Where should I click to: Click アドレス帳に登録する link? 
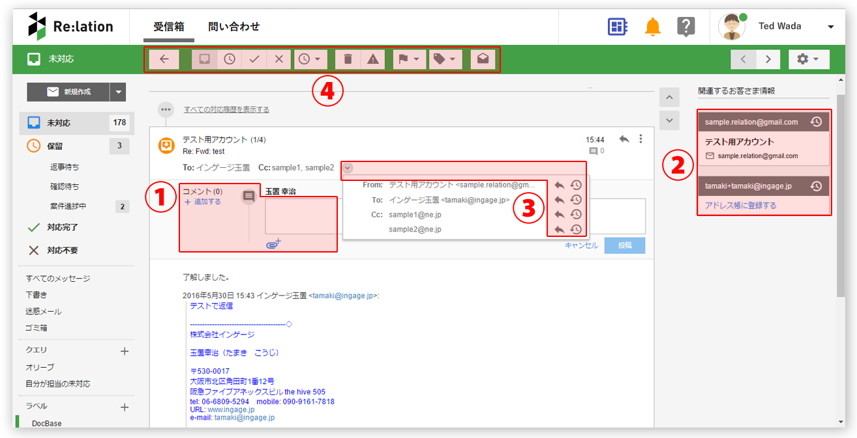point(740,206)
